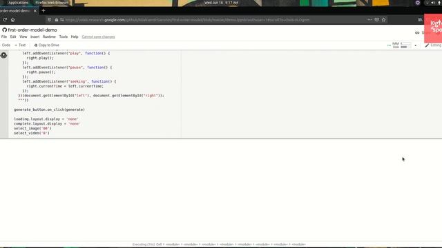Click the GitHub logo beside notebook title
The image size is (442, 248).
coord(5,30)
